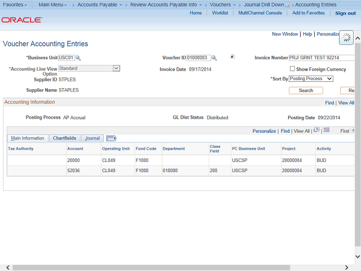The image size is (361, 271).
Task: Expand the Favorites menu
Action: 15,5
